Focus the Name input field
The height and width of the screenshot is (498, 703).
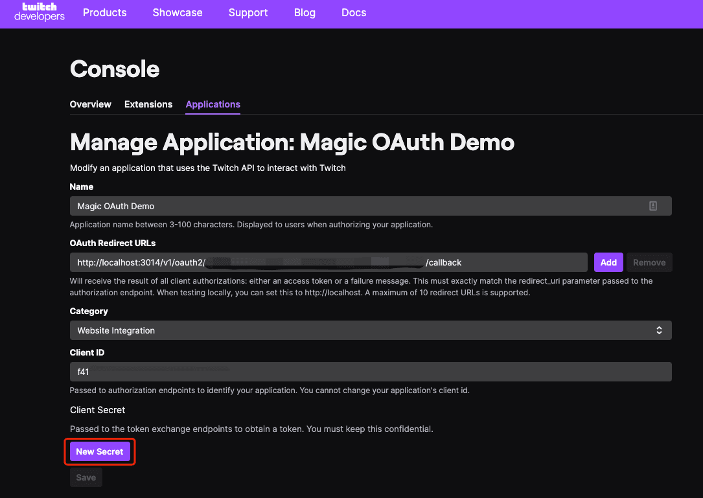tap(371, 206)
